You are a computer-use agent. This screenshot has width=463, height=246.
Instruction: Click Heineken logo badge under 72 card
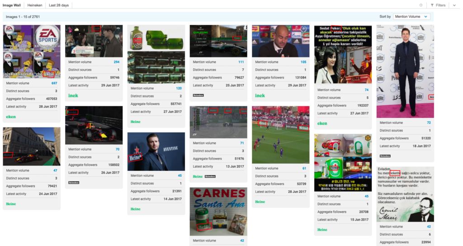[385, 156]
